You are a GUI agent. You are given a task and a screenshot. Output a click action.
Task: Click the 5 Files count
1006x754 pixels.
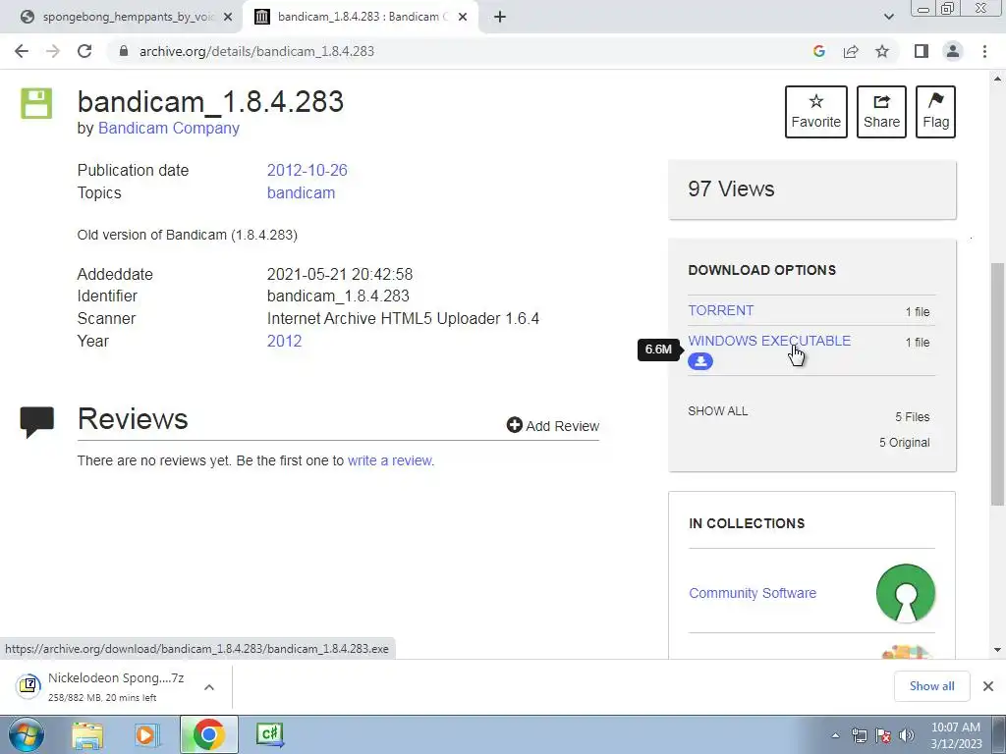tap(913, 416)
